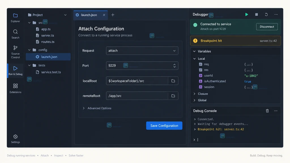Stop the debugger session

tap(256, 14)
